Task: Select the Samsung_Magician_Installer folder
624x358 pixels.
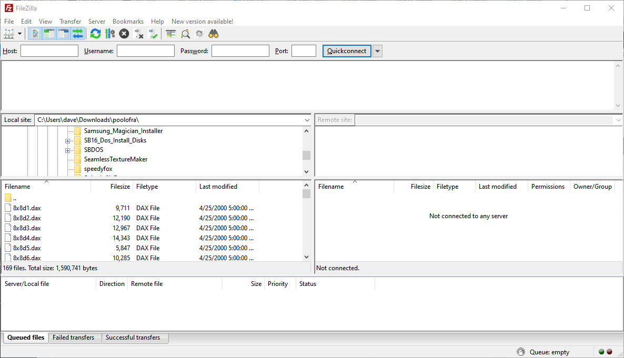Action: point(123,131)
